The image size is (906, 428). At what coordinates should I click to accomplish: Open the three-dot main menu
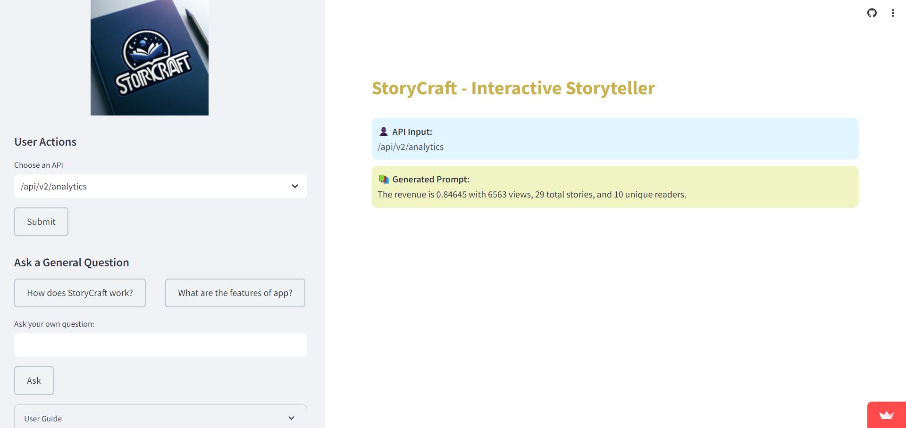click(893, 13)
